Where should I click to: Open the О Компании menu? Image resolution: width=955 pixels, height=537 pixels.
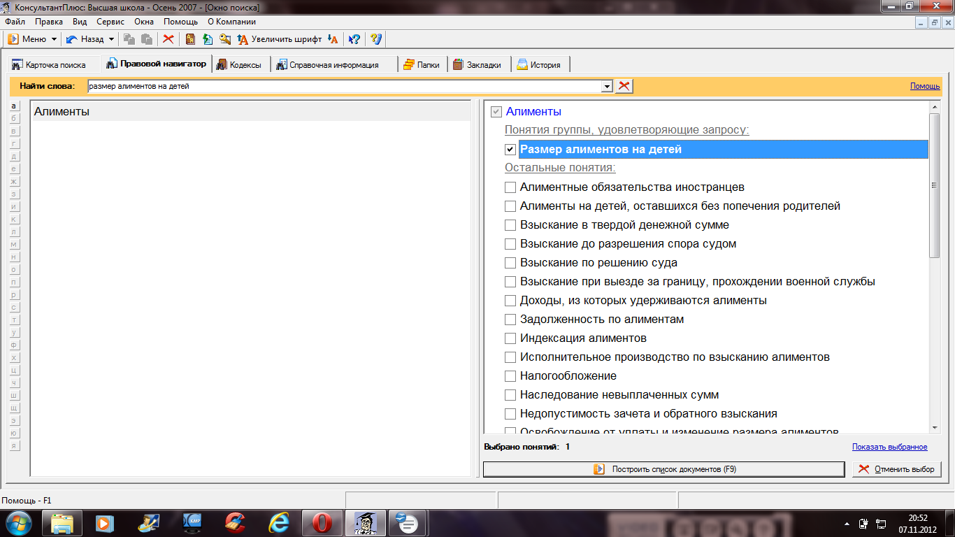(231, 22)
